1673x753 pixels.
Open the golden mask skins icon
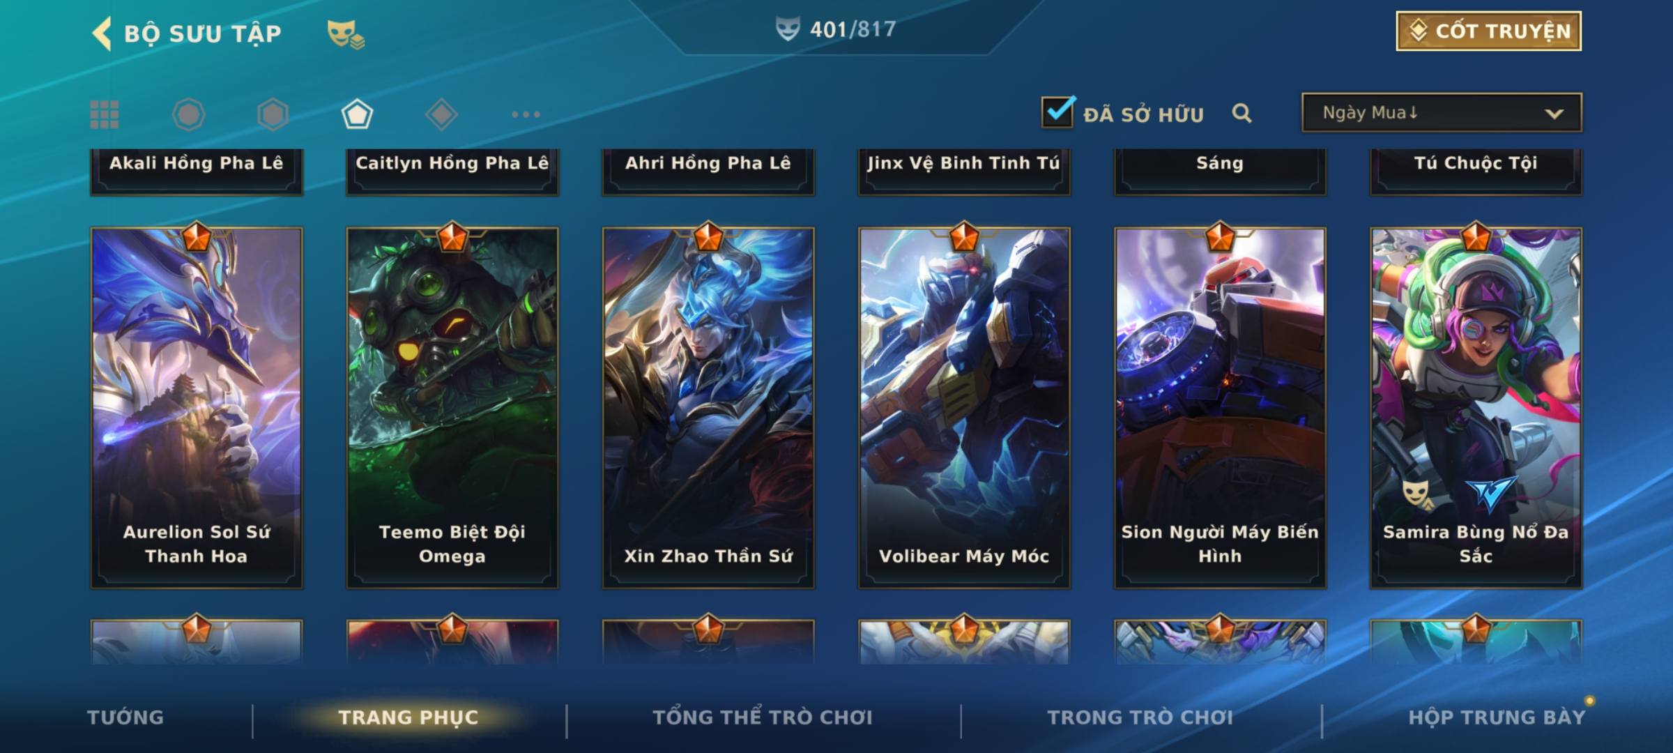346,33
